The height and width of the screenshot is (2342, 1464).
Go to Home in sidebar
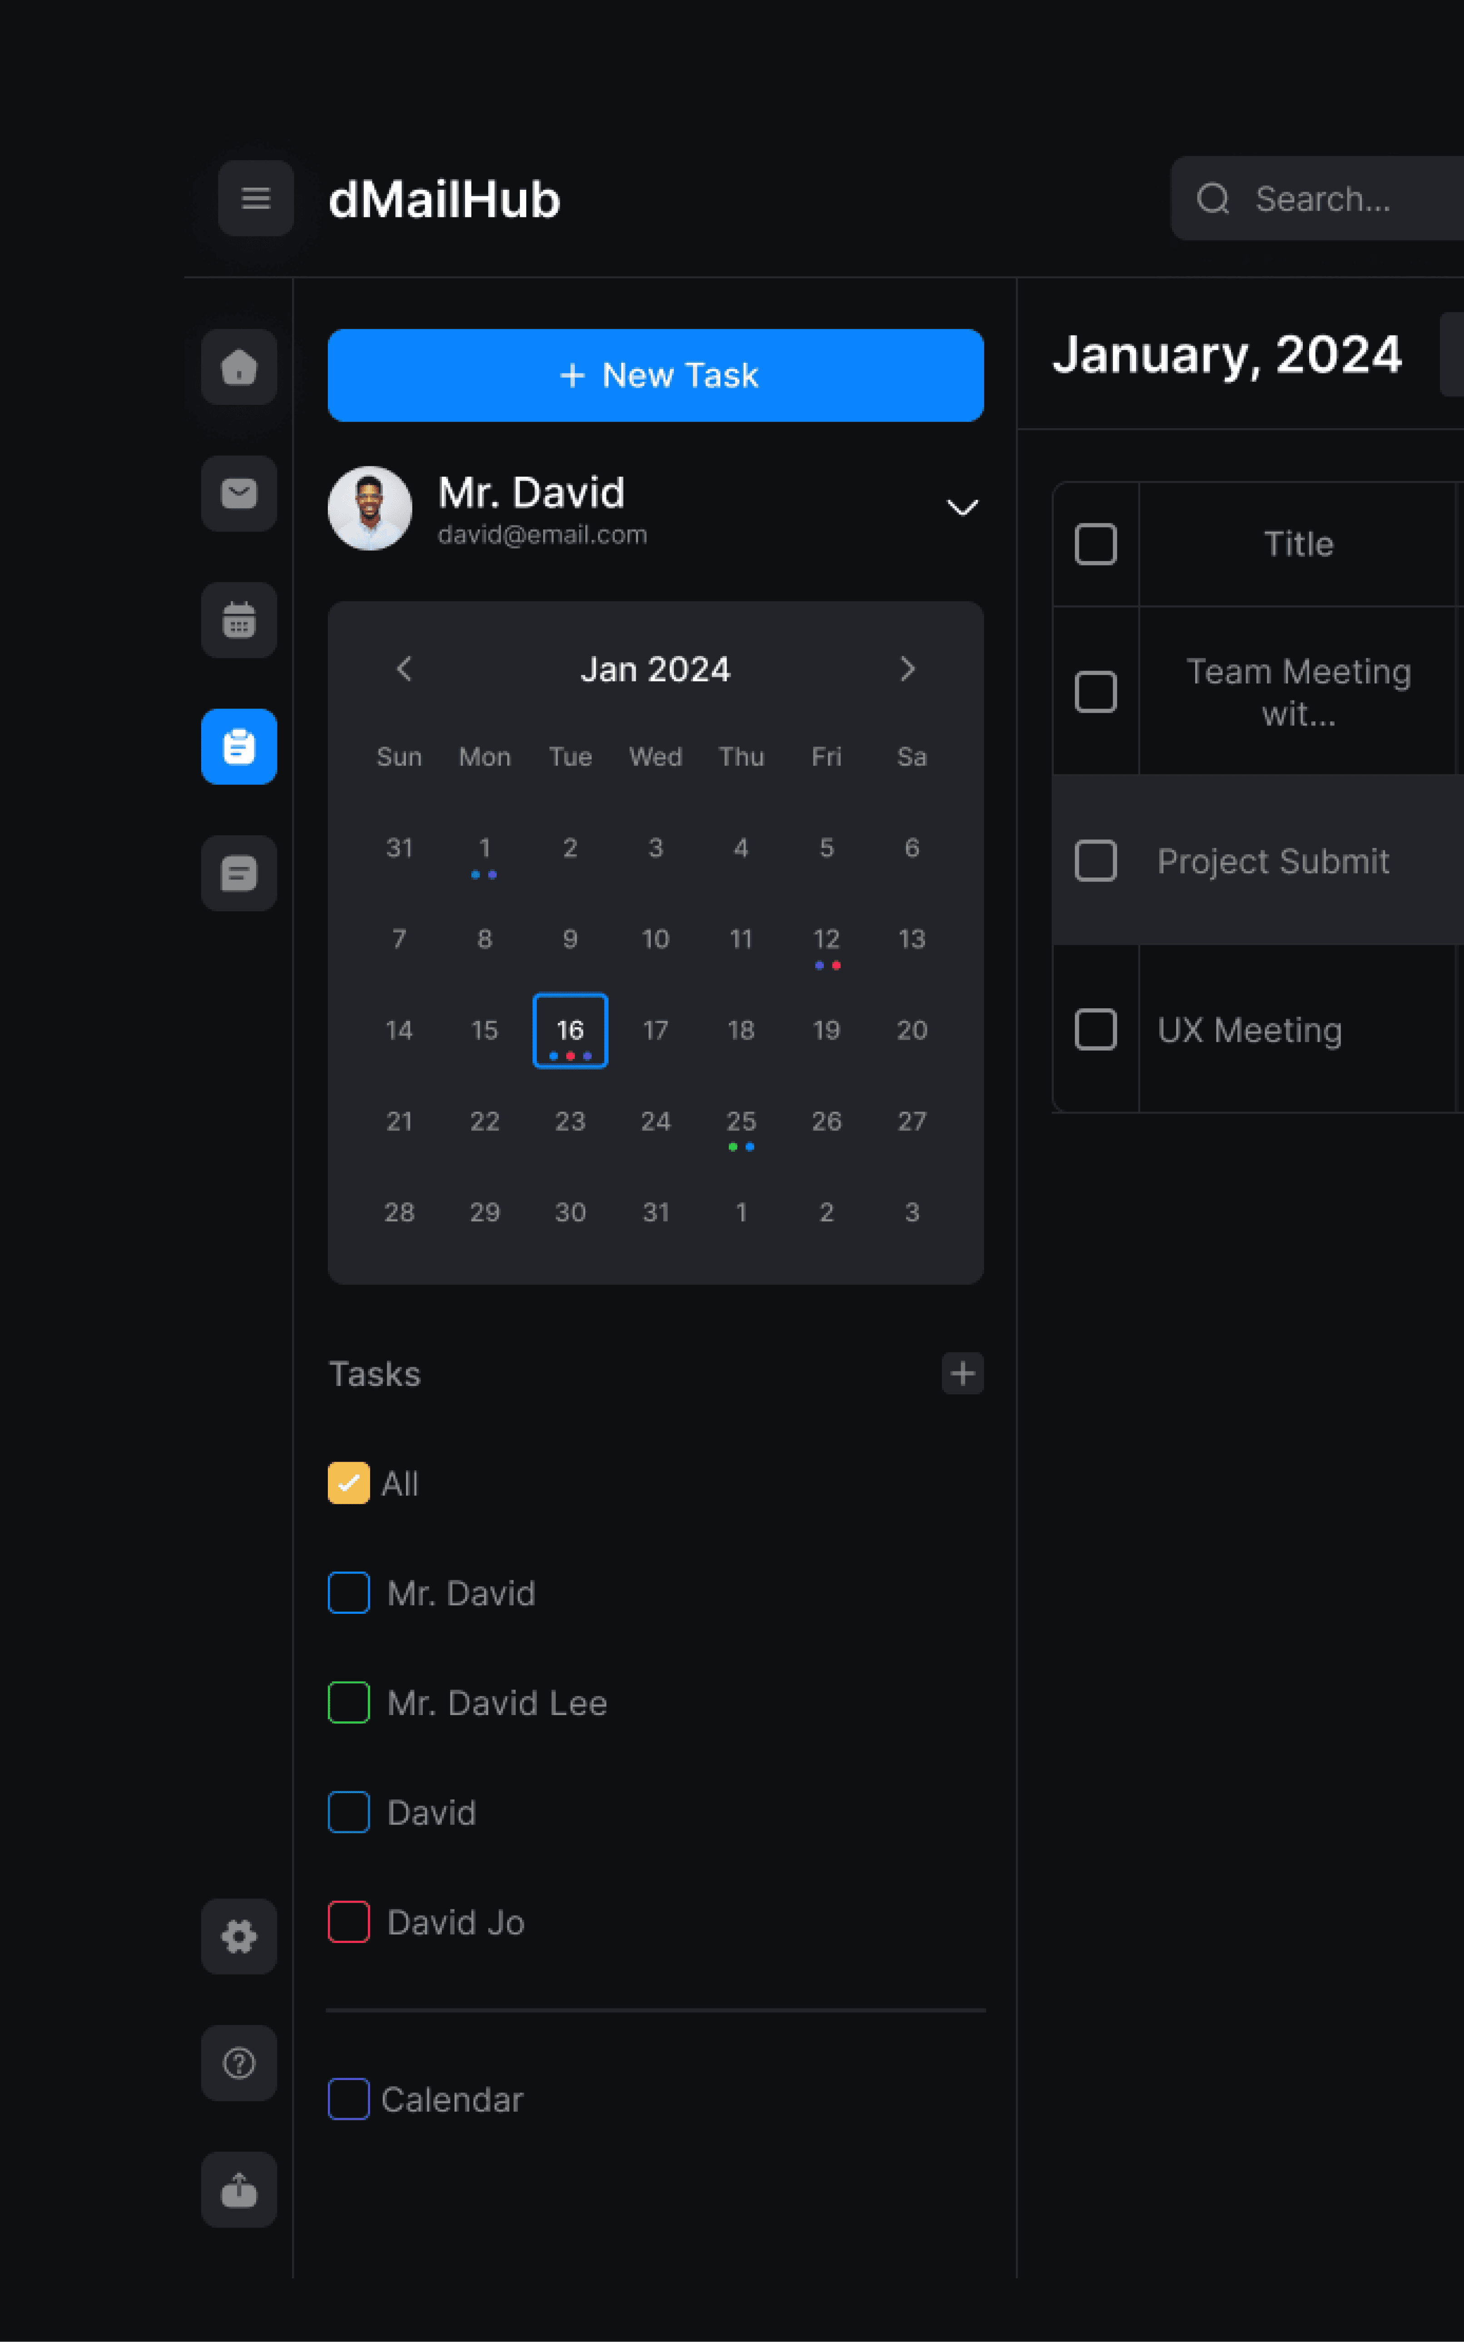[x=239, y=367]
